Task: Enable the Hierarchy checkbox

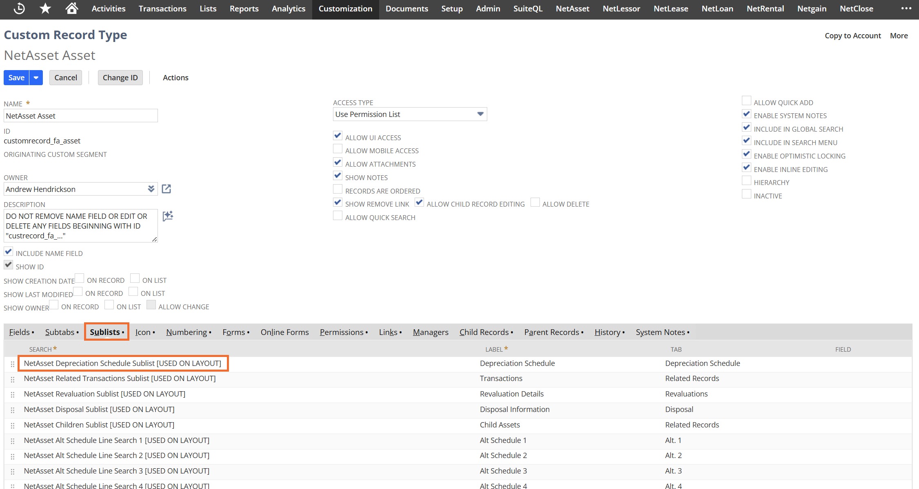Action: pyautogui.click(x=746, y=181)
